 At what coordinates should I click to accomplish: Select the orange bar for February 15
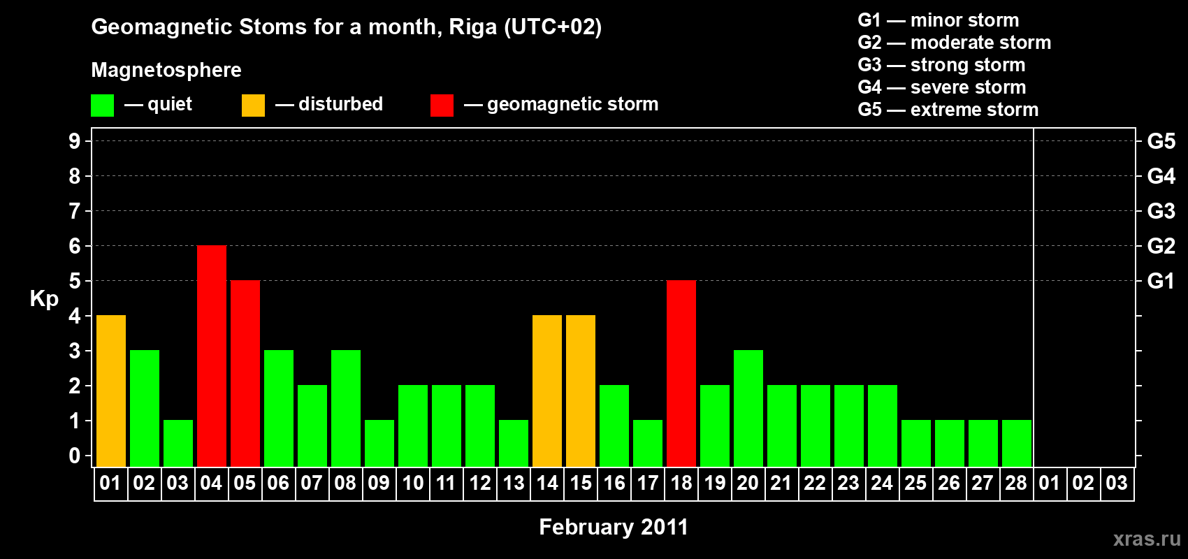(581, 391)
